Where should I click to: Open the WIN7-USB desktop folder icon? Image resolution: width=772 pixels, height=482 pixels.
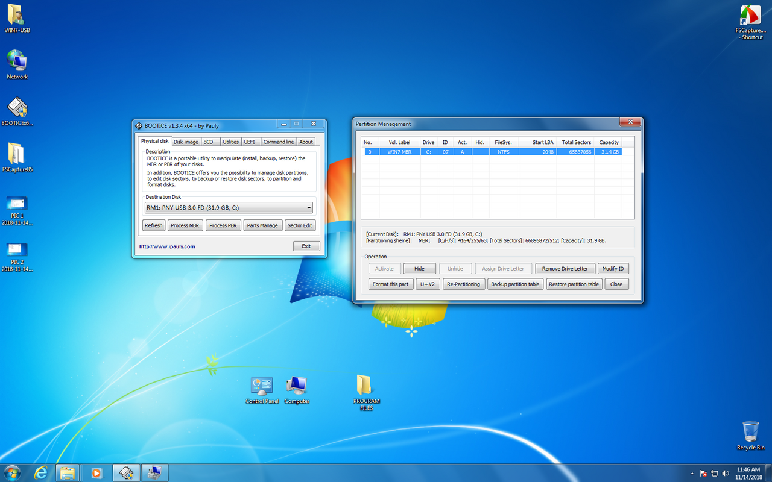click(x=17, y=18)
